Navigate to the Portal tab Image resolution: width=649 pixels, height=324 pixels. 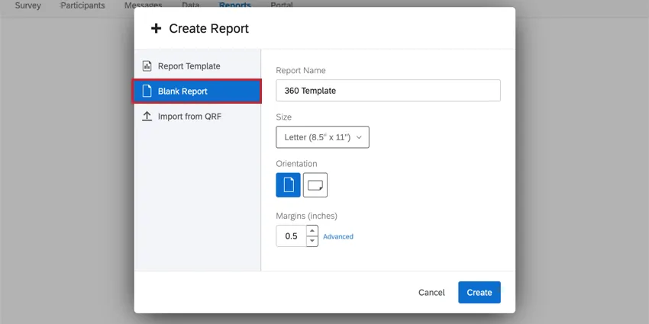click(281, 5)
